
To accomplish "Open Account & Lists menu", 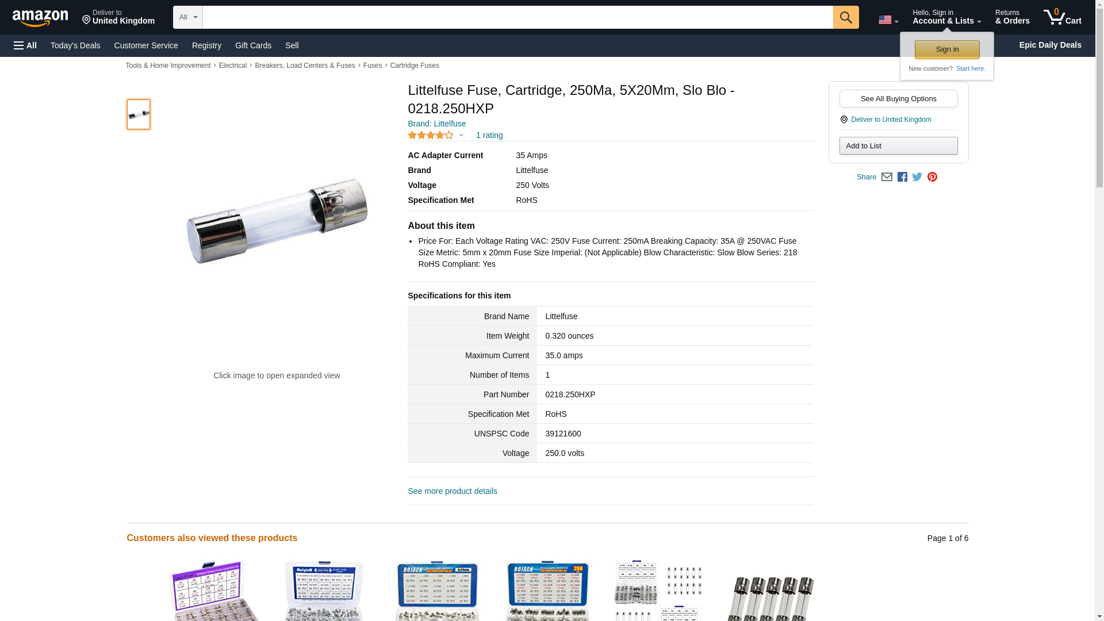I will [946, 17].
